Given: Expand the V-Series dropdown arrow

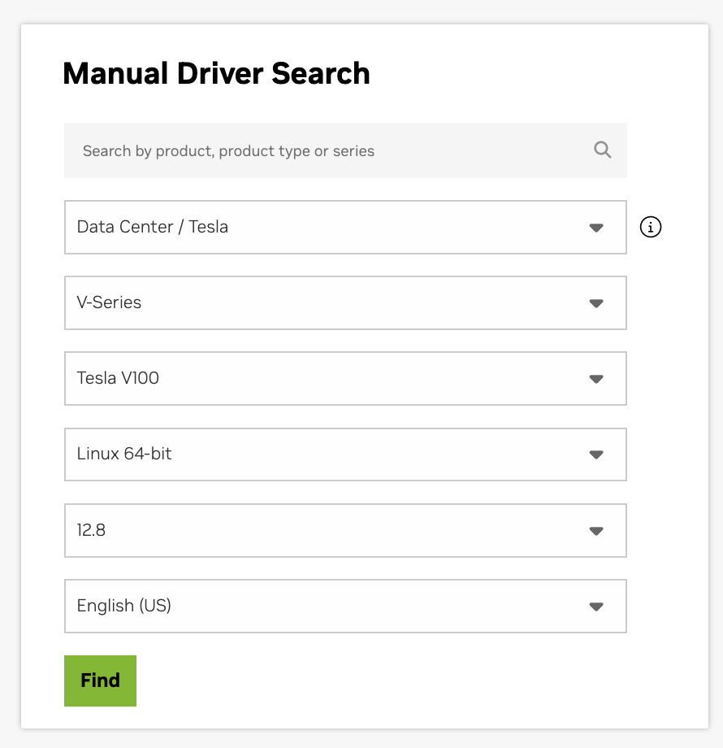Looking at the screenshot, I should (596, 303).
